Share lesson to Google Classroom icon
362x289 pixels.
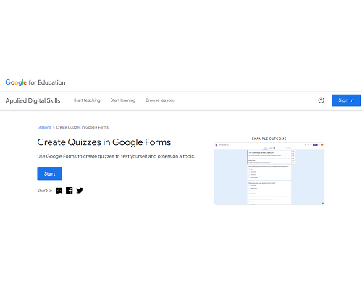click(x=59, y=191)
